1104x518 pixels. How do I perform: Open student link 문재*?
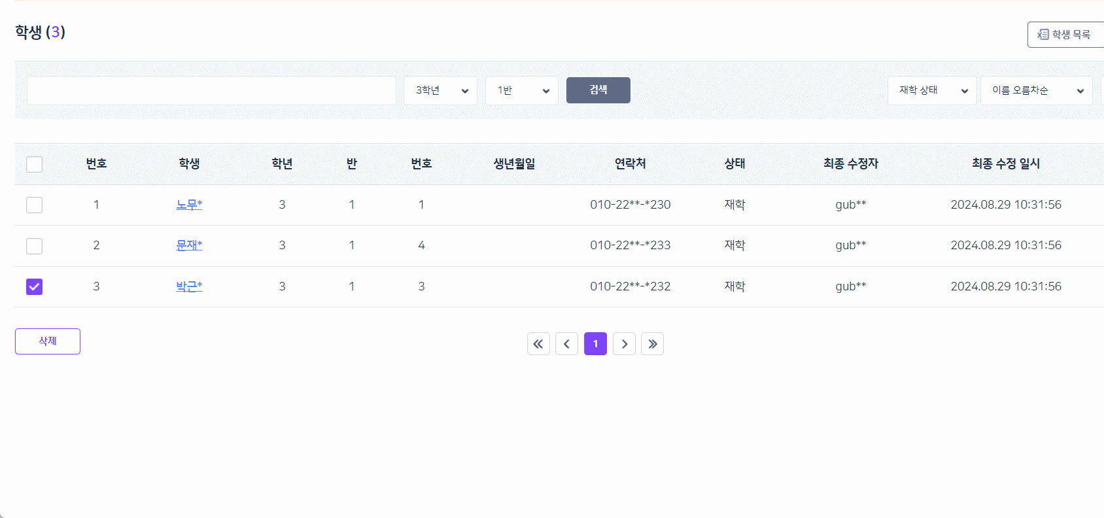[x=189, y=245]
